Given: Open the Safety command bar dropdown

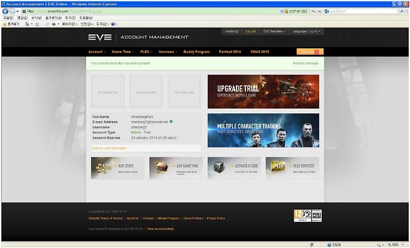Looking at the screenshot, I should (x=87, y=24).
